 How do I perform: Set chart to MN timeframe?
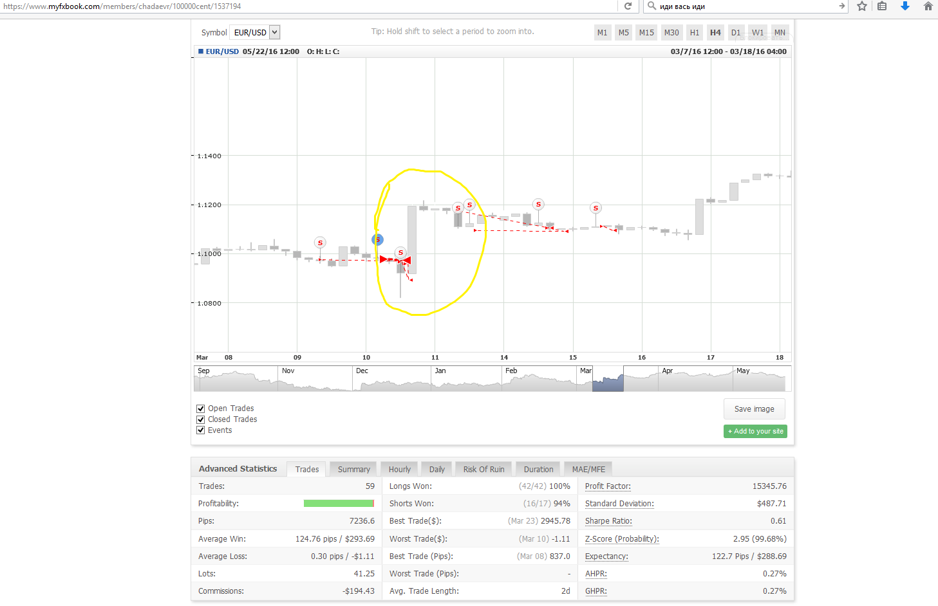pyautogui.click(x=780, y=32)
